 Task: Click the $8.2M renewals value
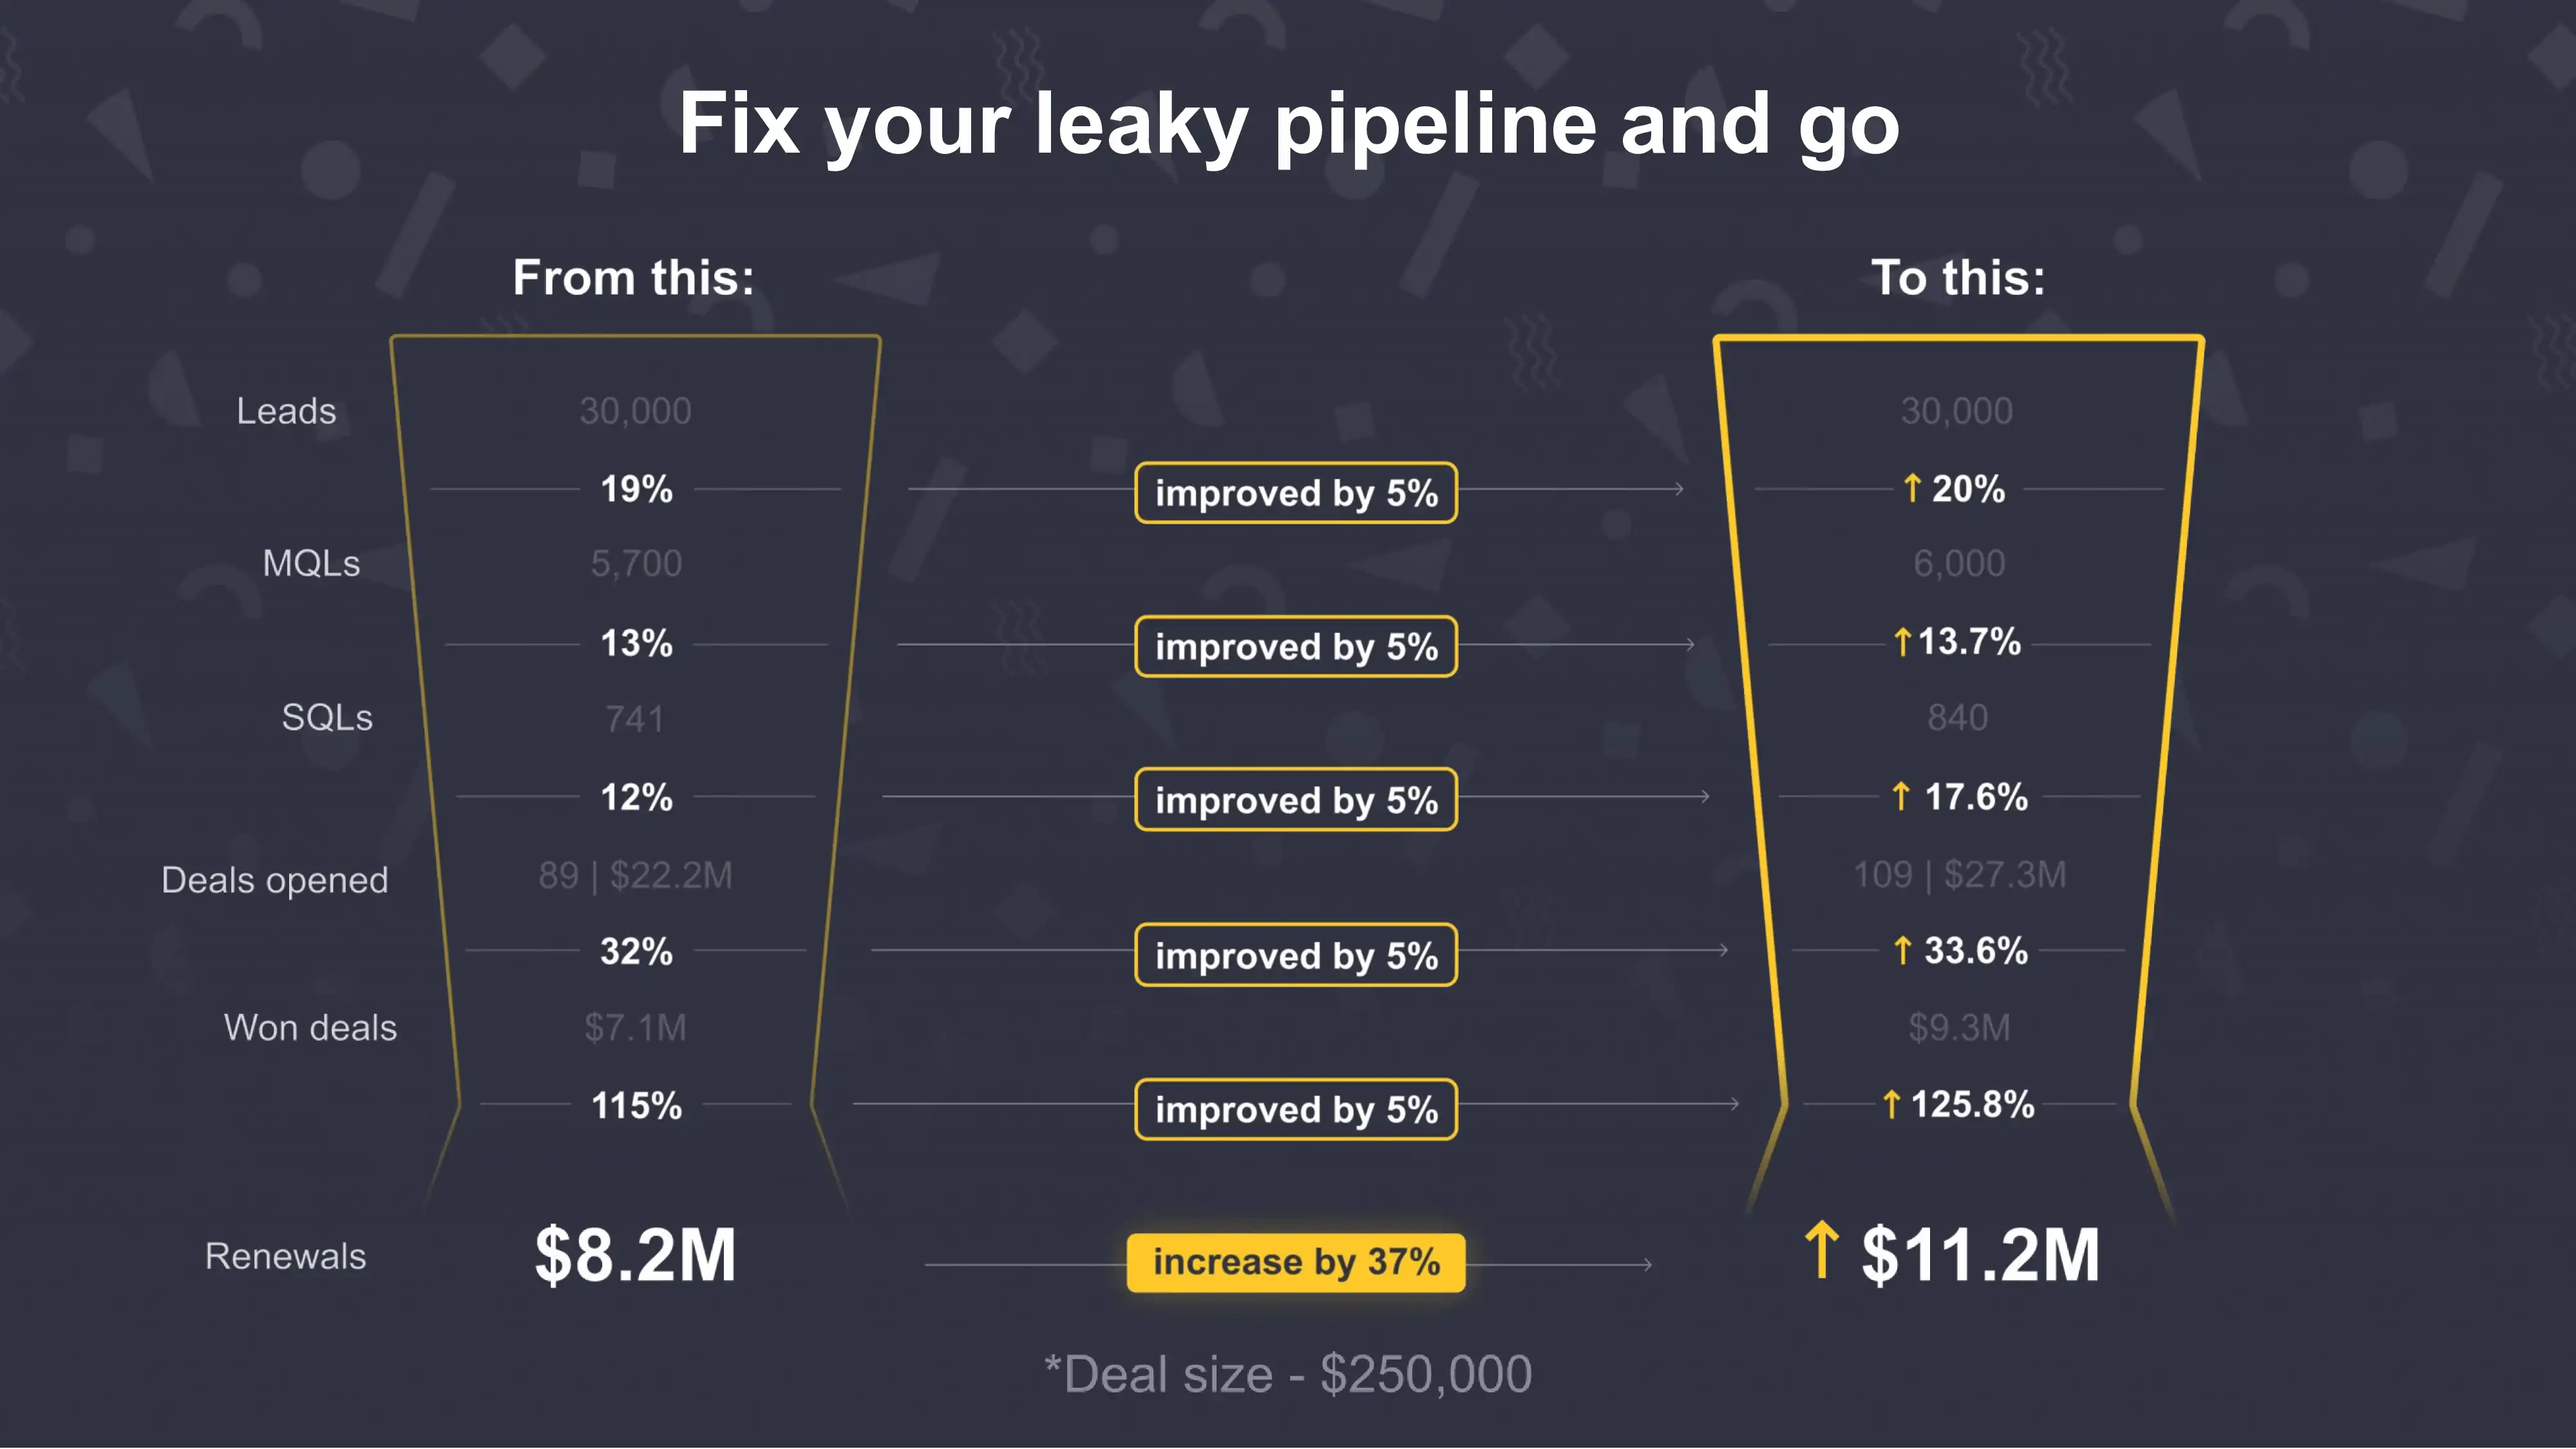[636, 1255]
